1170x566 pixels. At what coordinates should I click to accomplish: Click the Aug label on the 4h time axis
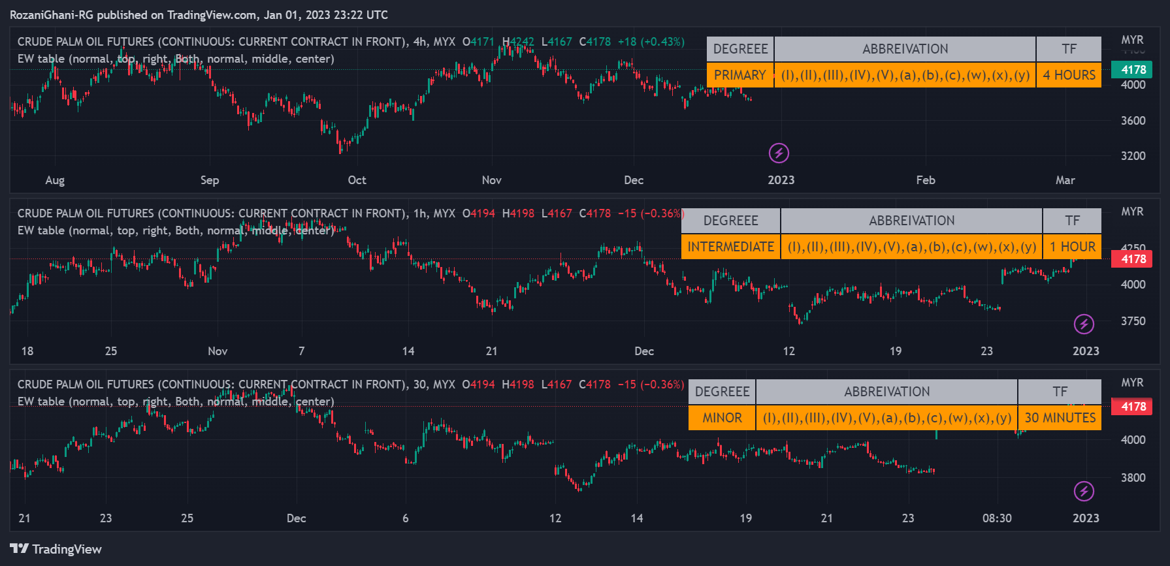point(55,180)
